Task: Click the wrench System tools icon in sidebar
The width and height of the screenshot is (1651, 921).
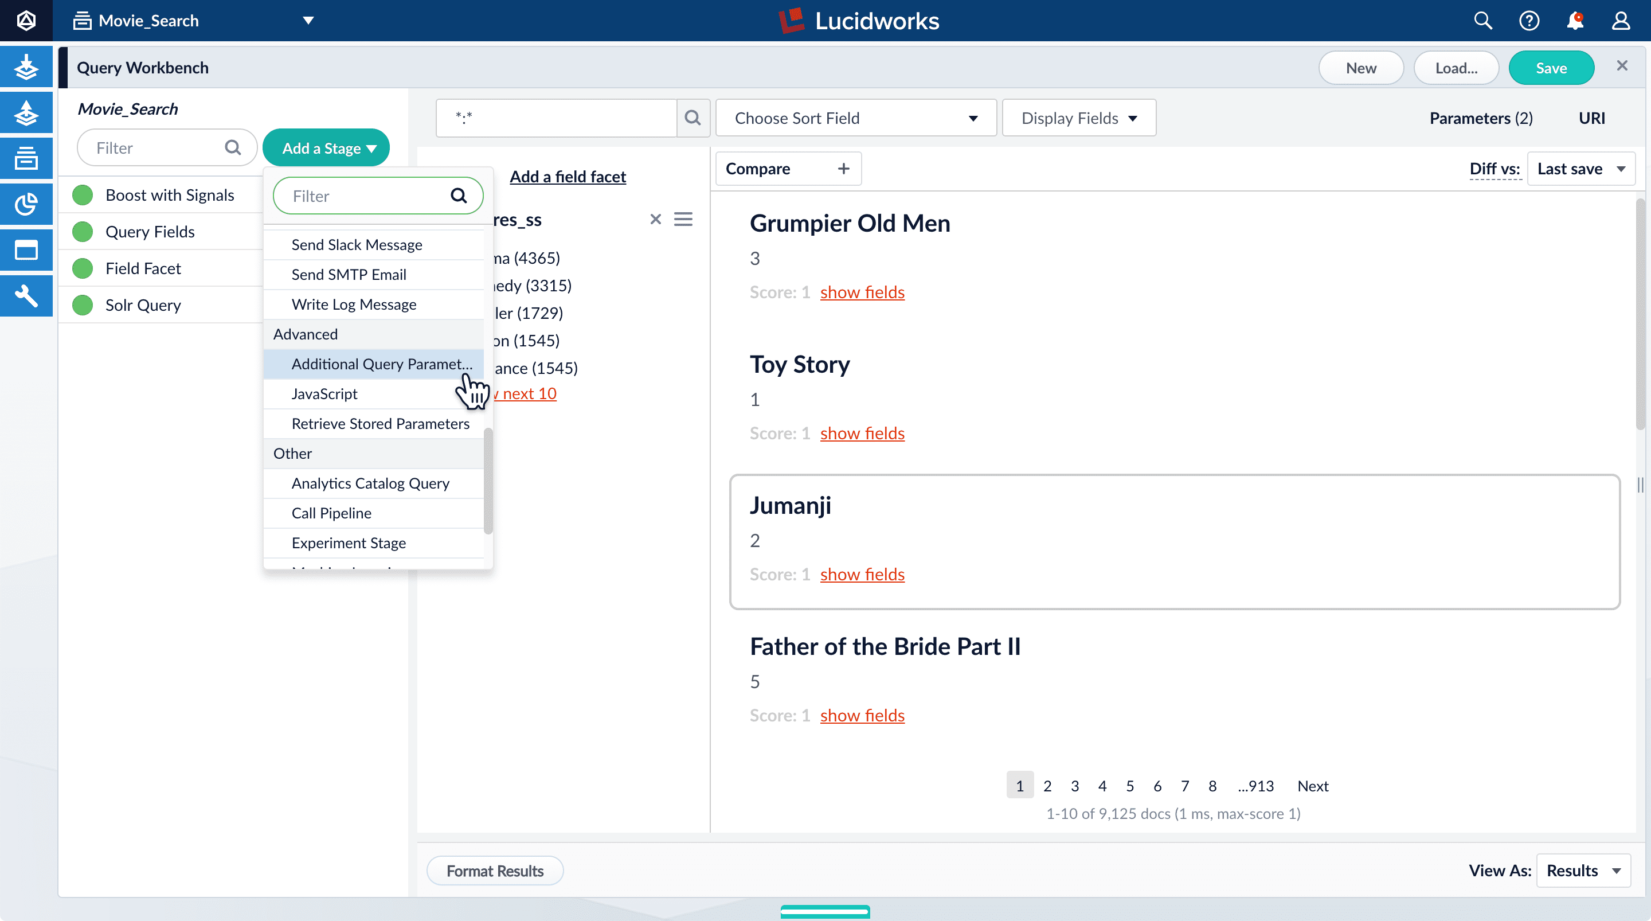Action: point(26,296)
